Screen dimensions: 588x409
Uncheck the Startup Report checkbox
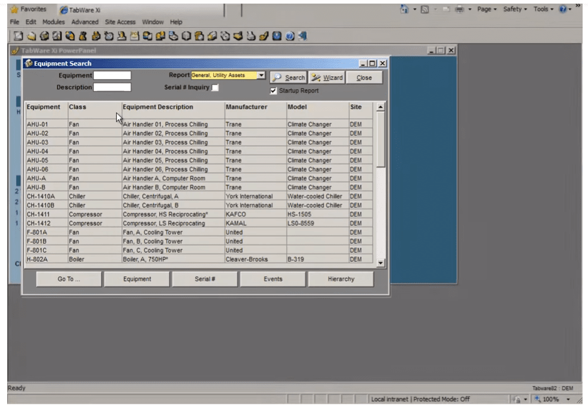point(274,91)
